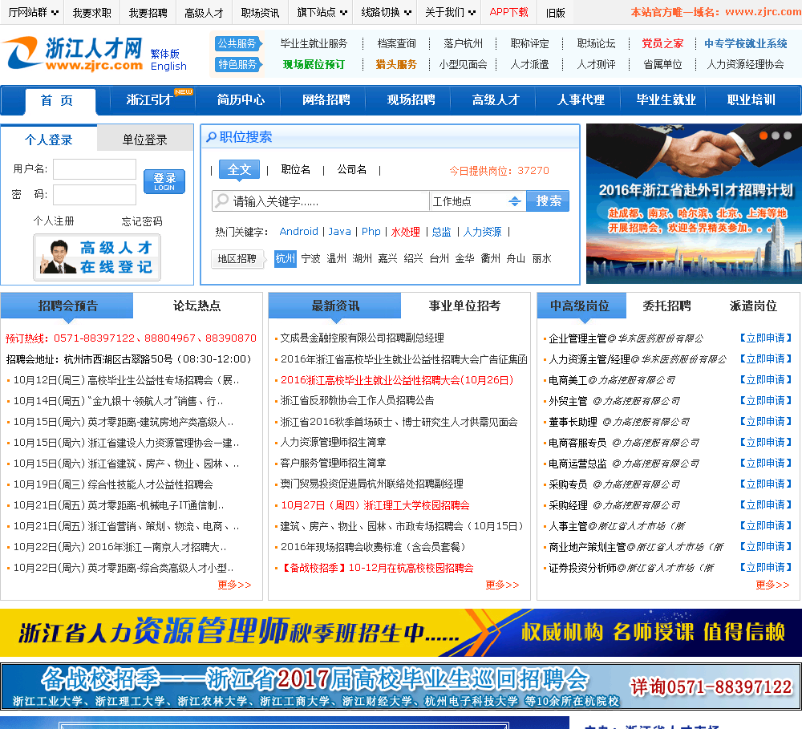802x729 pixels.
Task: Open the APP下载 link
Action: click(509, 12)
